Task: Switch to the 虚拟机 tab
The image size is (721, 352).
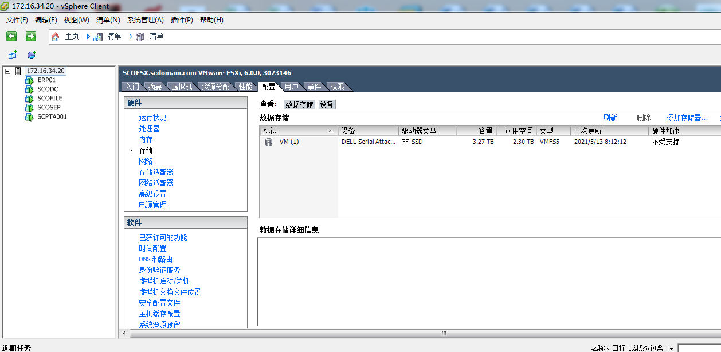Action: click(182, 87)
